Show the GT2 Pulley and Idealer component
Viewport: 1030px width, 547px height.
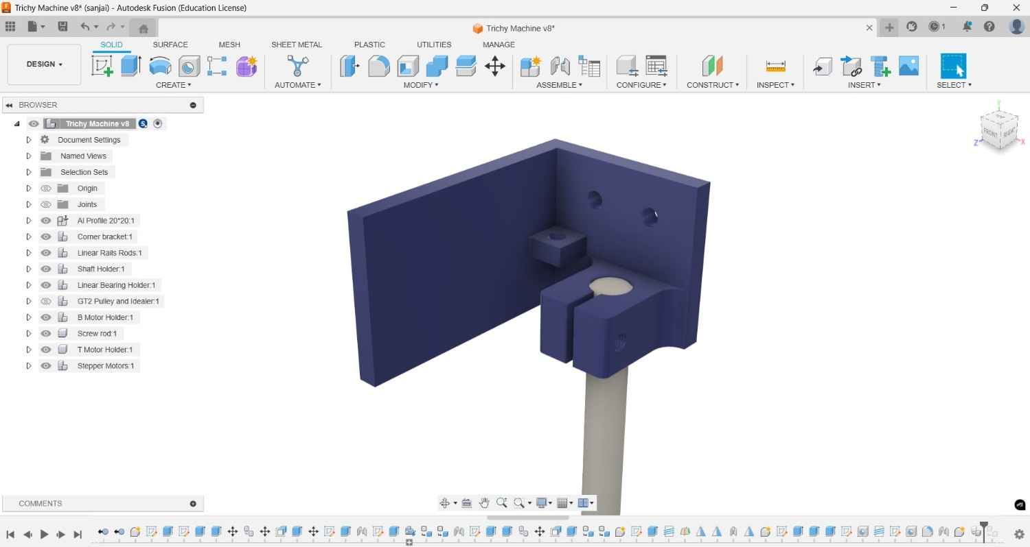tap(45, 301)
